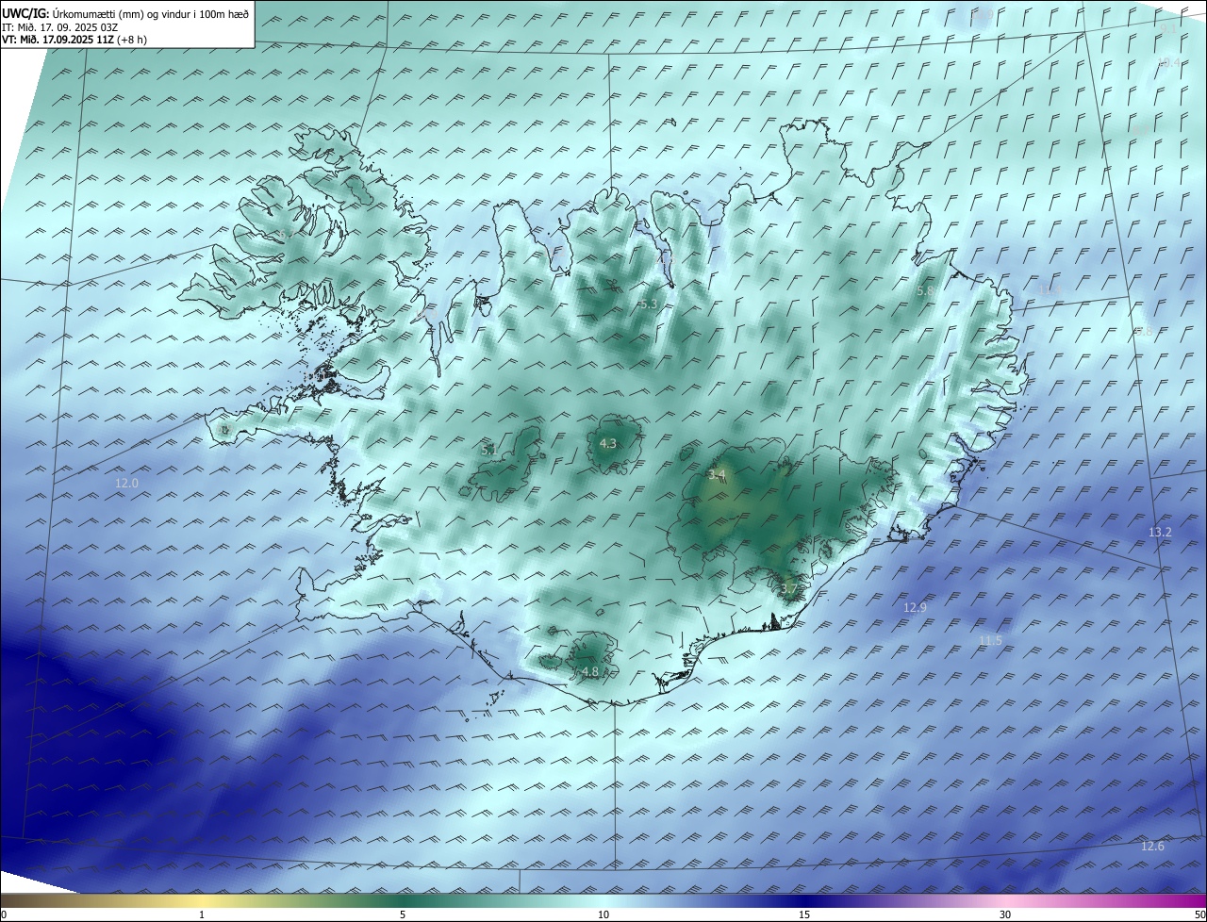
Task: Click the 12.6 value label in the bottom corner
Action: pyautogui.click(x=1152, y=847)
